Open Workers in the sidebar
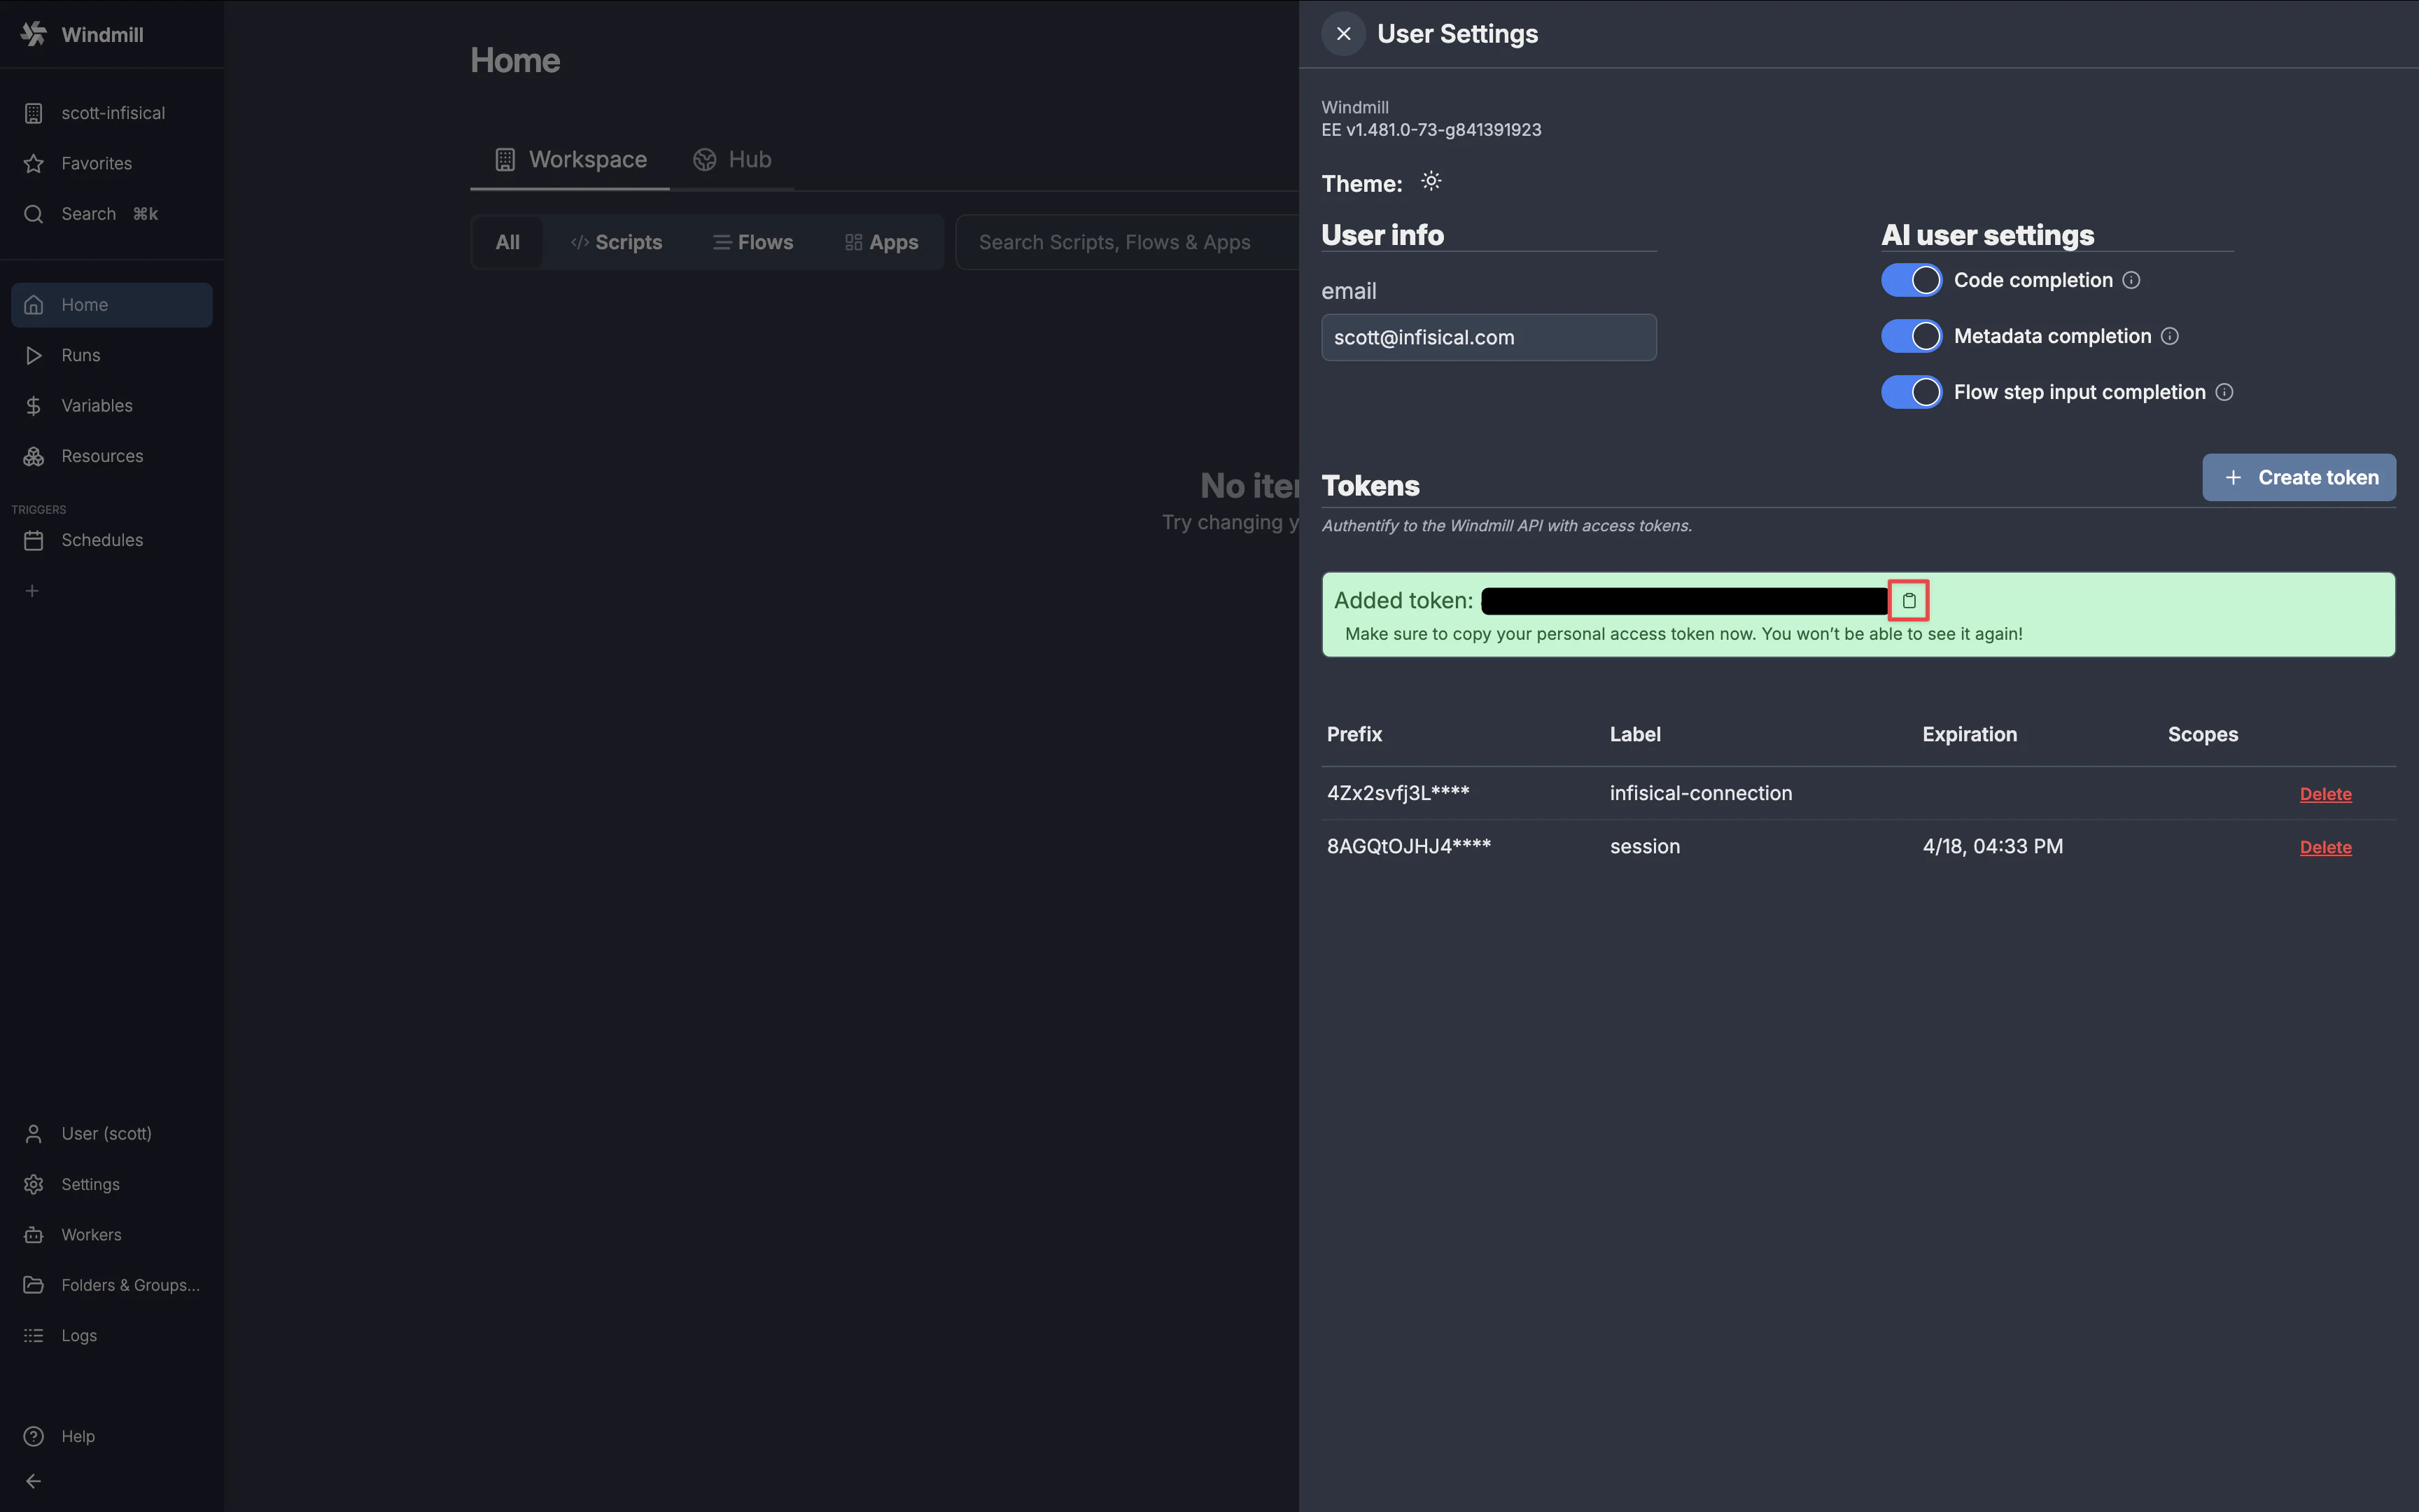Viewport: 2419px width, 1512px height. click(x=112, y=1235)
